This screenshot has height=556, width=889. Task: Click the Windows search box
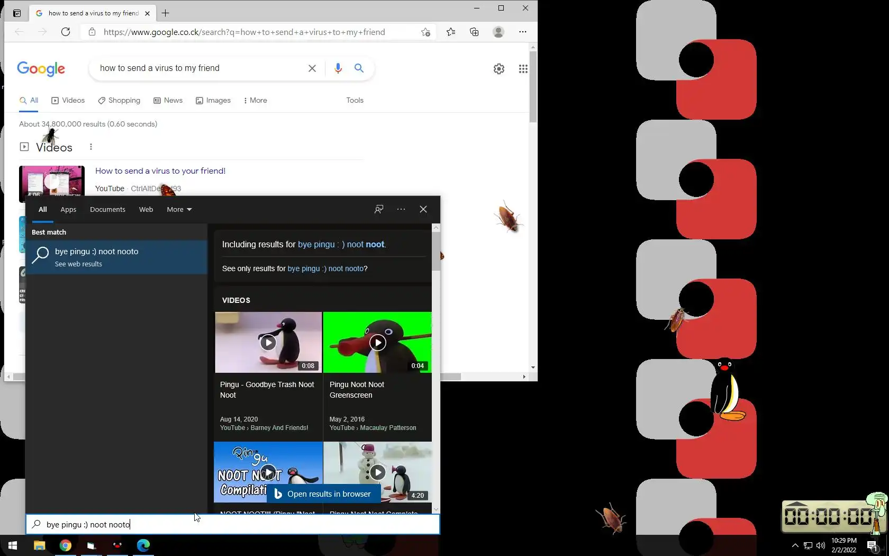[x=233, y=525]
